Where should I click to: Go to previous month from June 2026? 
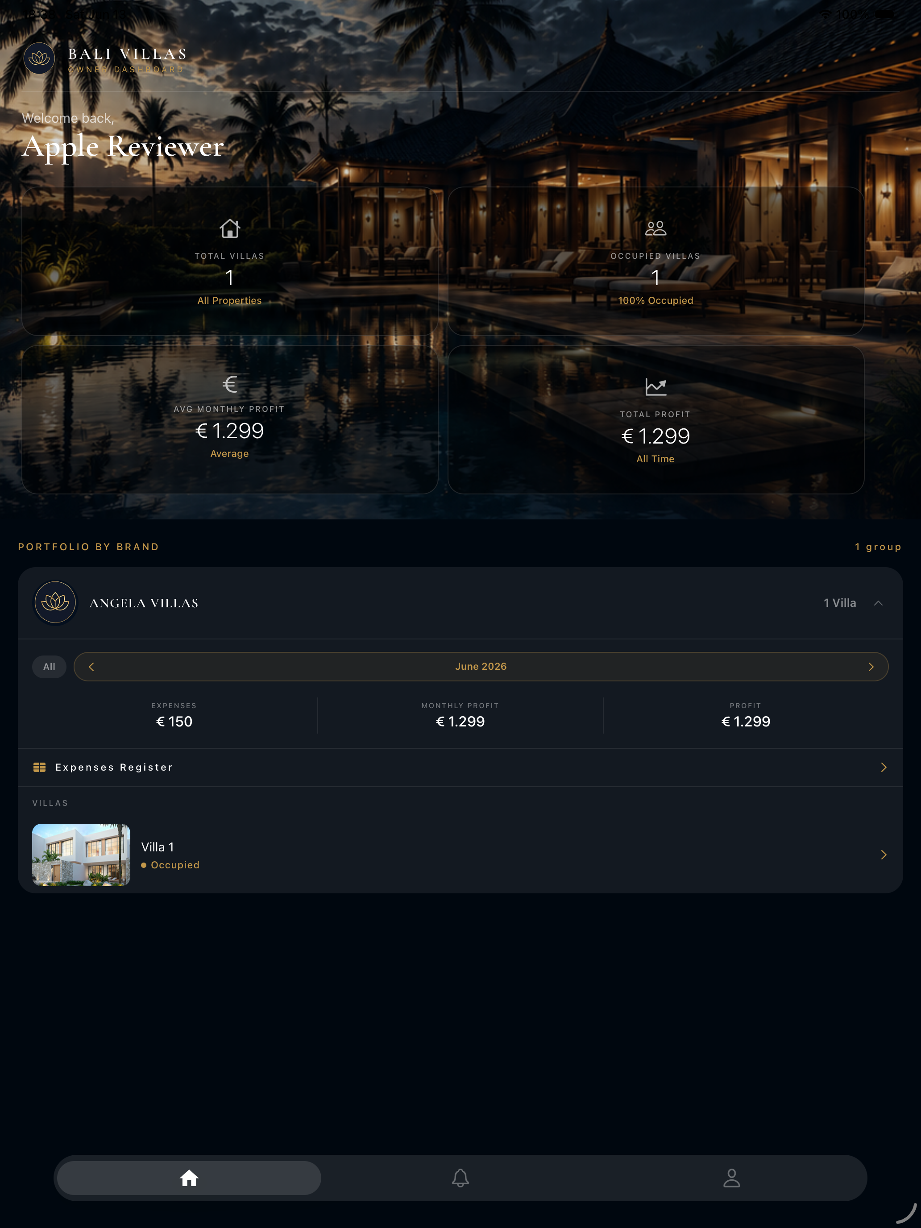point(91,667)
